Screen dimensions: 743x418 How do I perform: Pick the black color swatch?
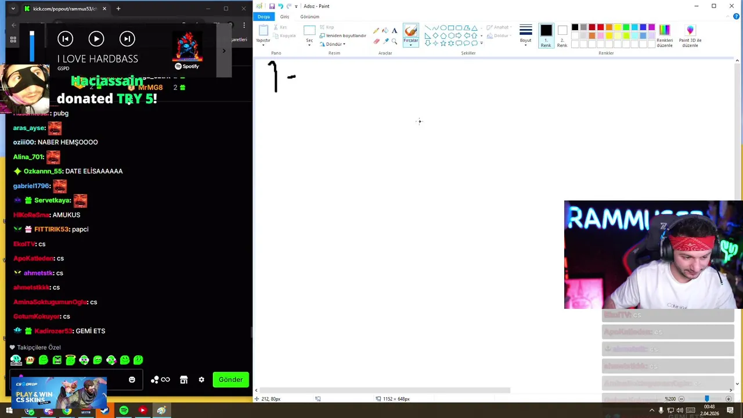coord(575,27)
